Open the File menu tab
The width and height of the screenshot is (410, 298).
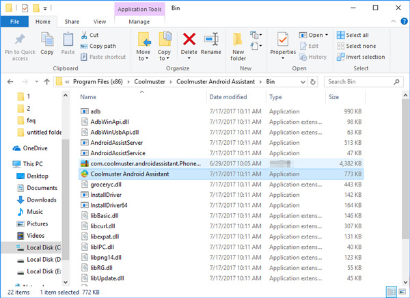point(14,22)
